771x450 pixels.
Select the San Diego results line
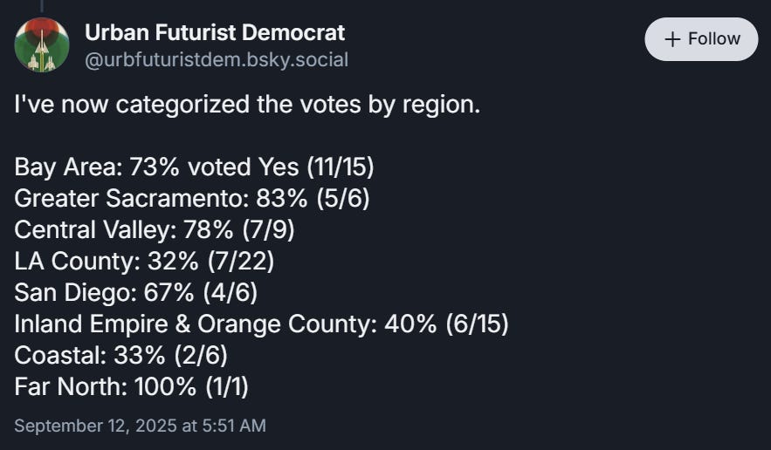[x=135, y=292]
